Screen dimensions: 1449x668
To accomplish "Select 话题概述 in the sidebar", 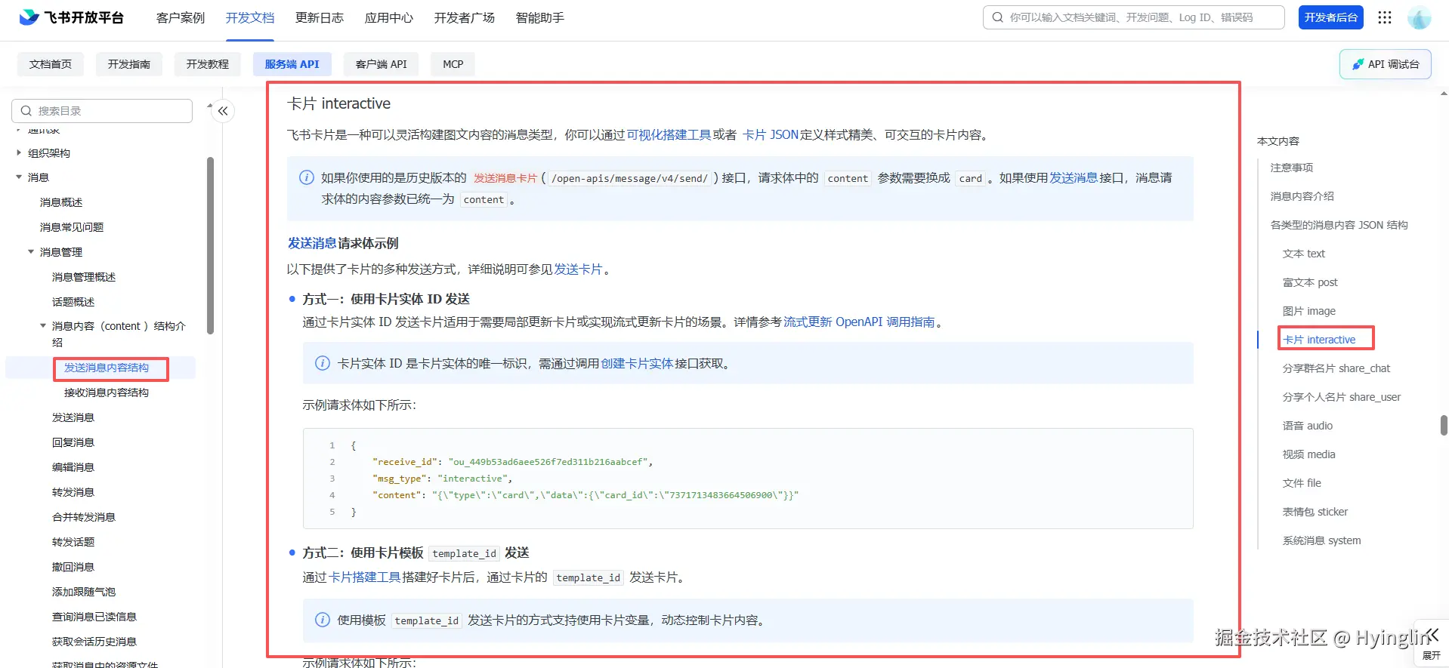I will [x=73, y=302].
